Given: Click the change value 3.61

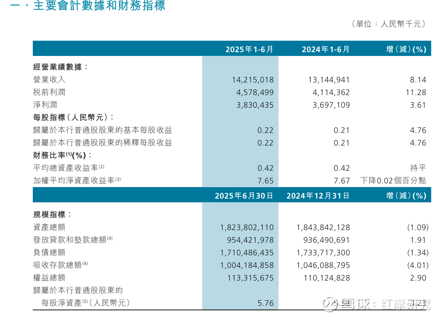Looking at the screenshot, I should pos(418,105).
